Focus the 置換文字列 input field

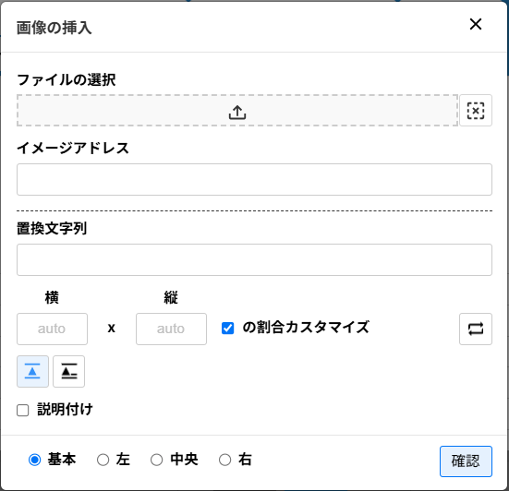point(255,259)
